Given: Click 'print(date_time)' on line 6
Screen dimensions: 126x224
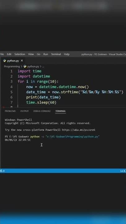Looking at the screenshot, I should 43,97.
